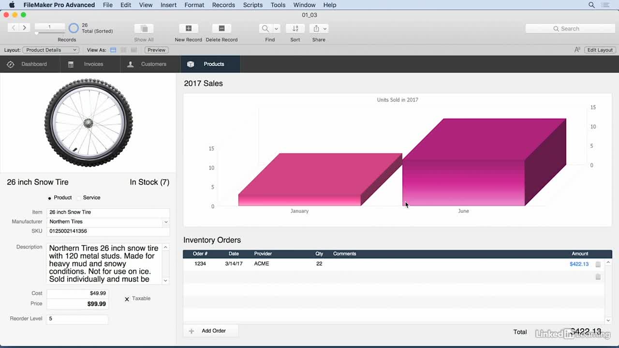
Task: Expand the Manufacturer dropdown arrow
Action: 165,222
